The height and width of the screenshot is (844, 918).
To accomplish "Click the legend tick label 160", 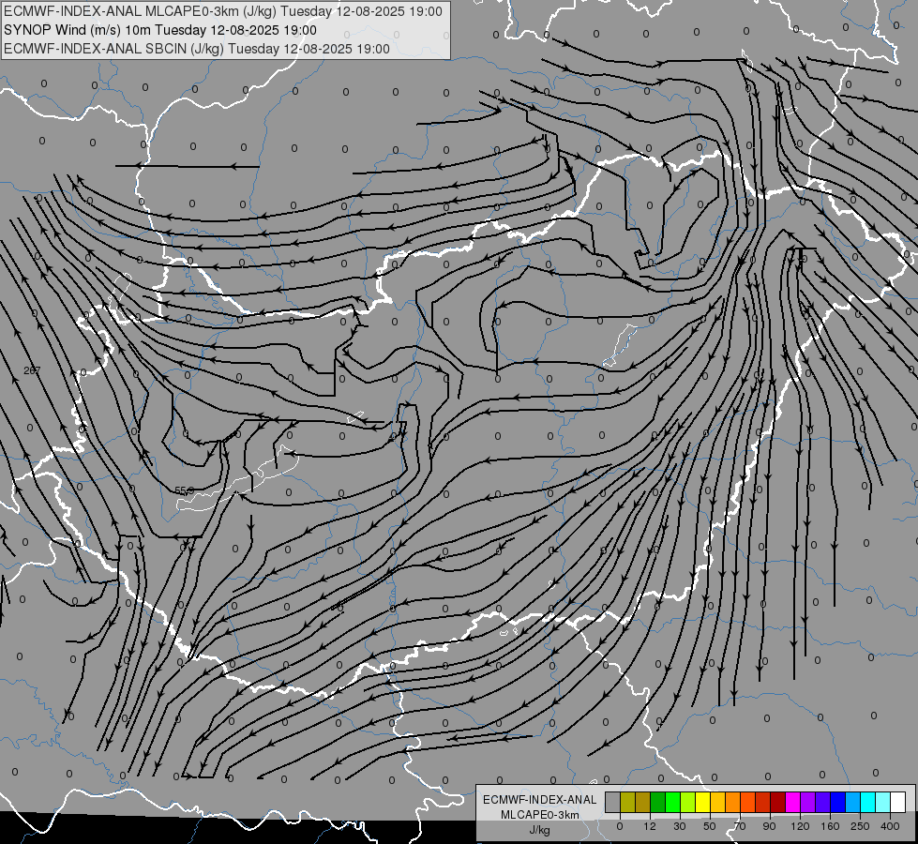I will [x=830, y=826].
